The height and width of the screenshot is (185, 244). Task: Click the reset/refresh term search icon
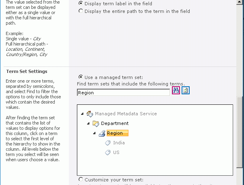coord(185,91)
